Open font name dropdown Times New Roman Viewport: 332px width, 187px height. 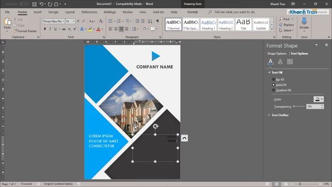coord(63,21)
